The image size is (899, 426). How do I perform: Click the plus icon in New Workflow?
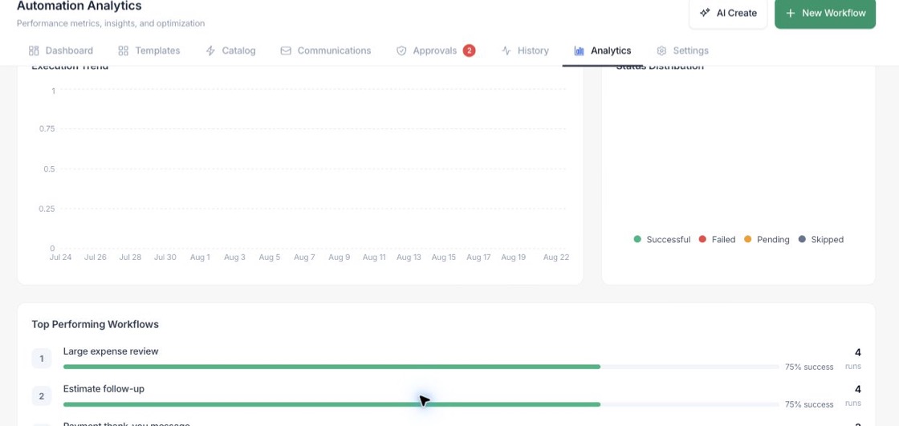pyautogui.click(x=791, y=13)
